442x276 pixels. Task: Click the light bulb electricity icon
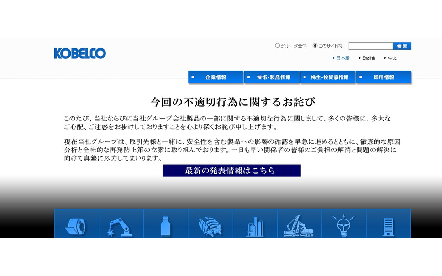[343, 225]
